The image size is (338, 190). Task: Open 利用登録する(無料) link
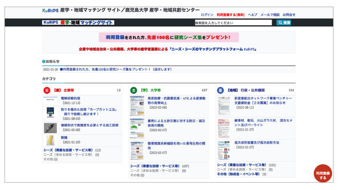point(231,15)
